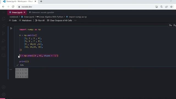
Task: Run the notebook code cell
Action: point(11,28)
